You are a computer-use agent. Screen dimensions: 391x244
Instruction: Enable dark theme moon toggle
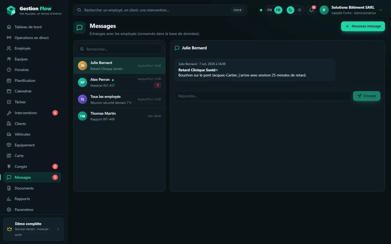pos(291,10)
